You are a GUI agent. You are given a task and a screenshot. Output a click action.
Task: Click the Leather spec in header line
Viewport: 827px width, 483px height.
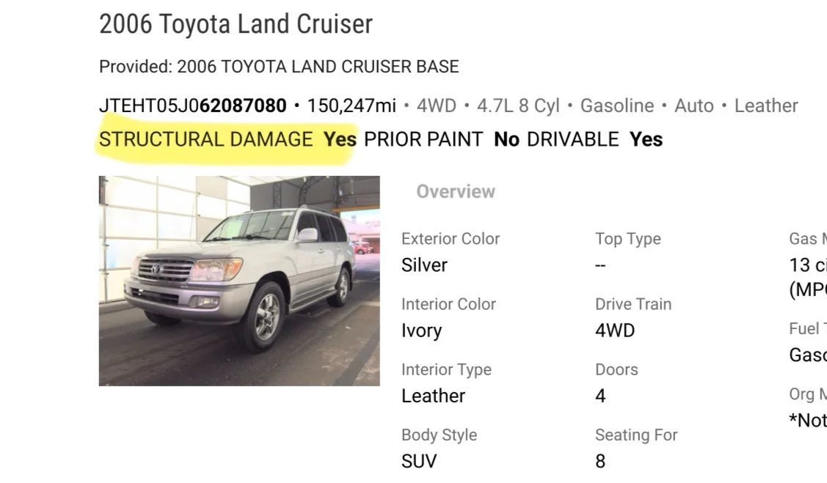[766, 106]
